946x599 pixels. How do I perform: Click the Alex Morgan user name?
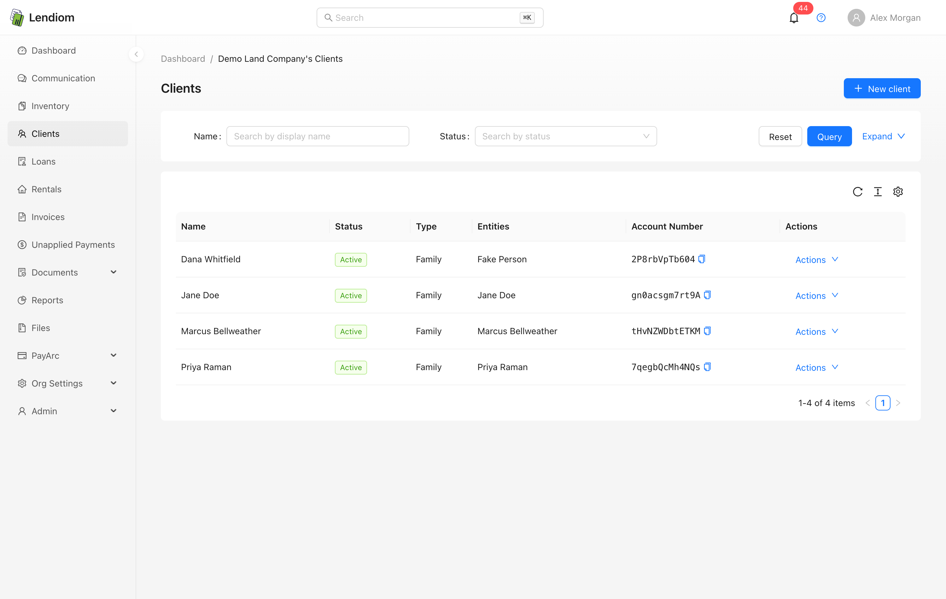(895, 18)
